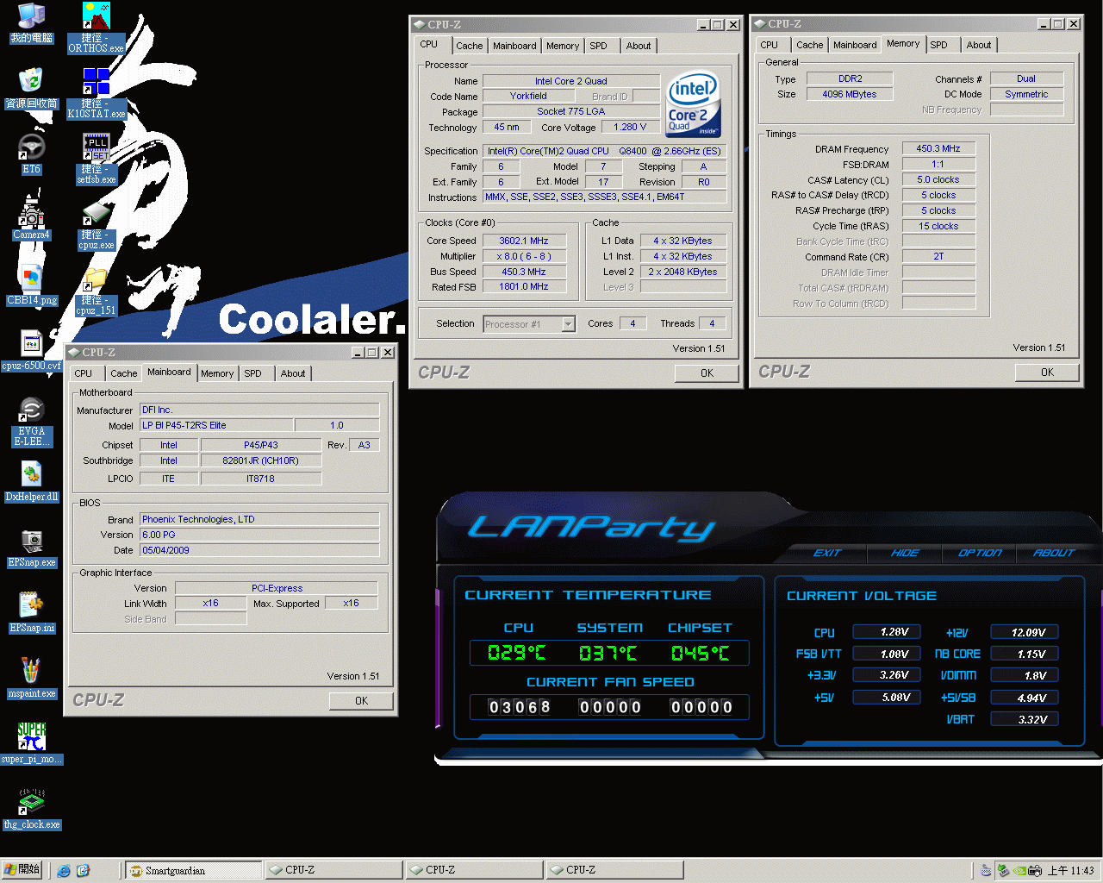Click the Cycle Time value 15 clocks
The width and height of the screenshot is (1103, 883).
point(938,226)
